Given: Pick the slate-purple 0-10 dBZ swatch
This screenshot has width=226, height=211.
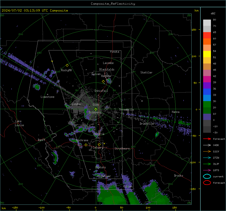Looking at the screenshot, I should (x=207, y=117).
